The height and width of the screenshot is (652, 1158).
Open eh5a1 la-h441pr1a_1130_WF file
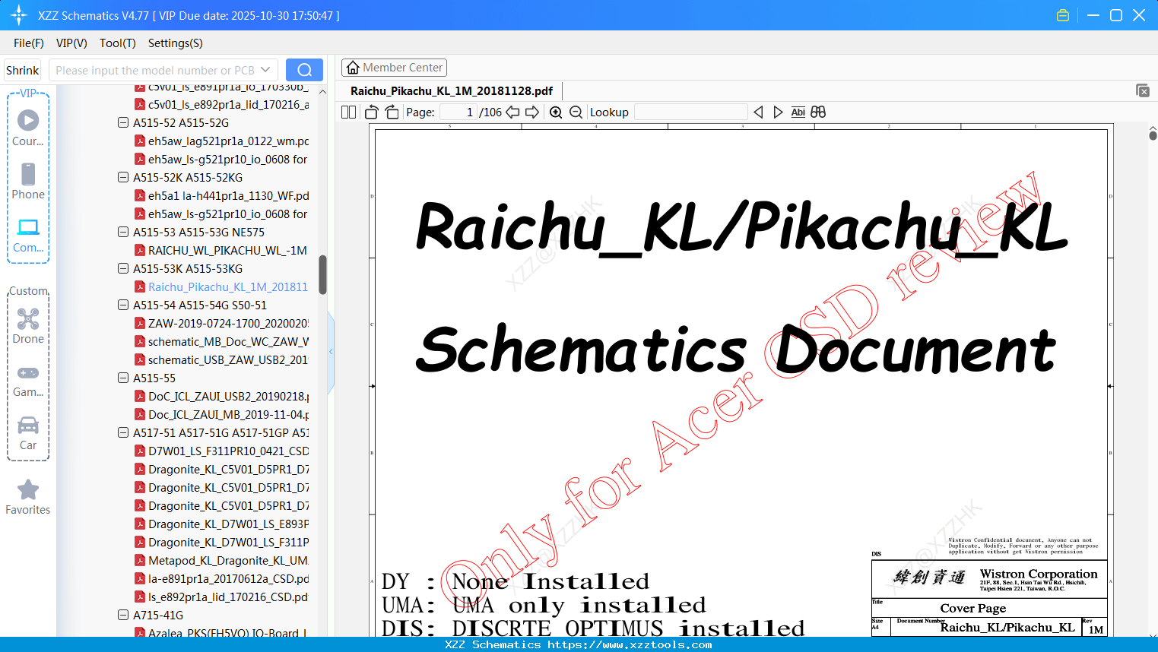tap(222, 195)
